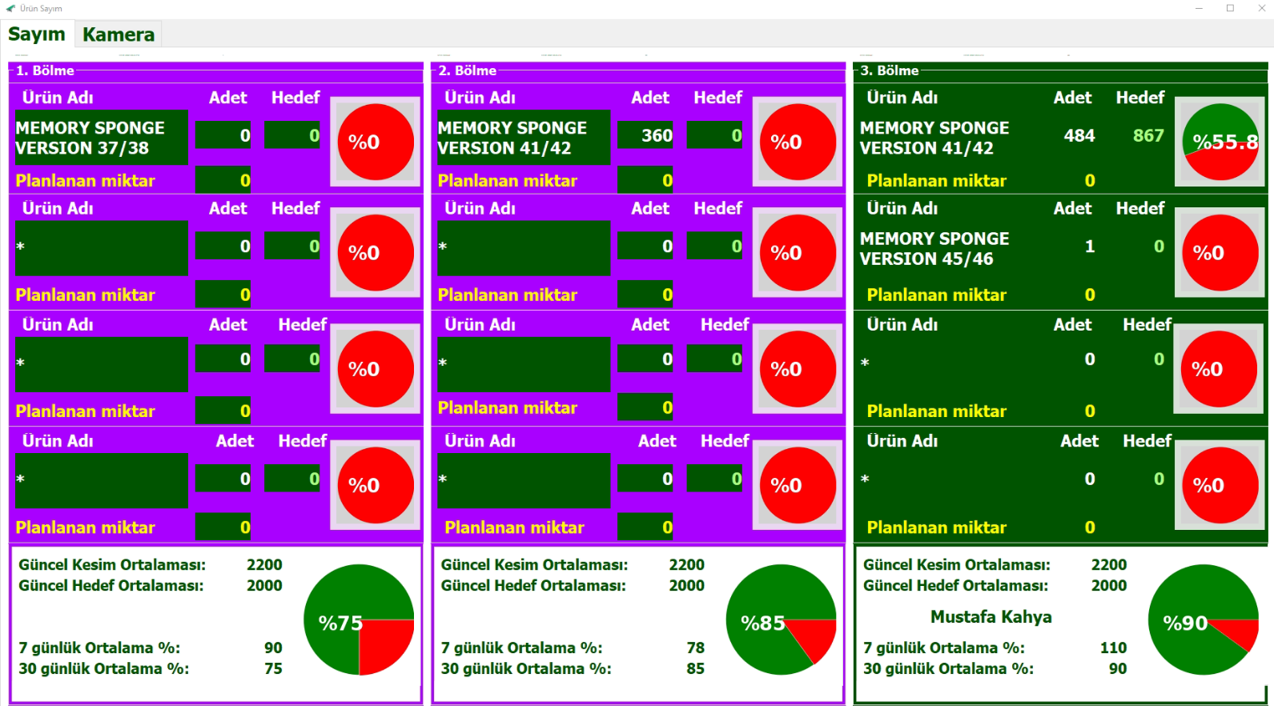Maximize the Ürün Sayım window
Screen dimensions: 1274x706
coord(1230,8)
